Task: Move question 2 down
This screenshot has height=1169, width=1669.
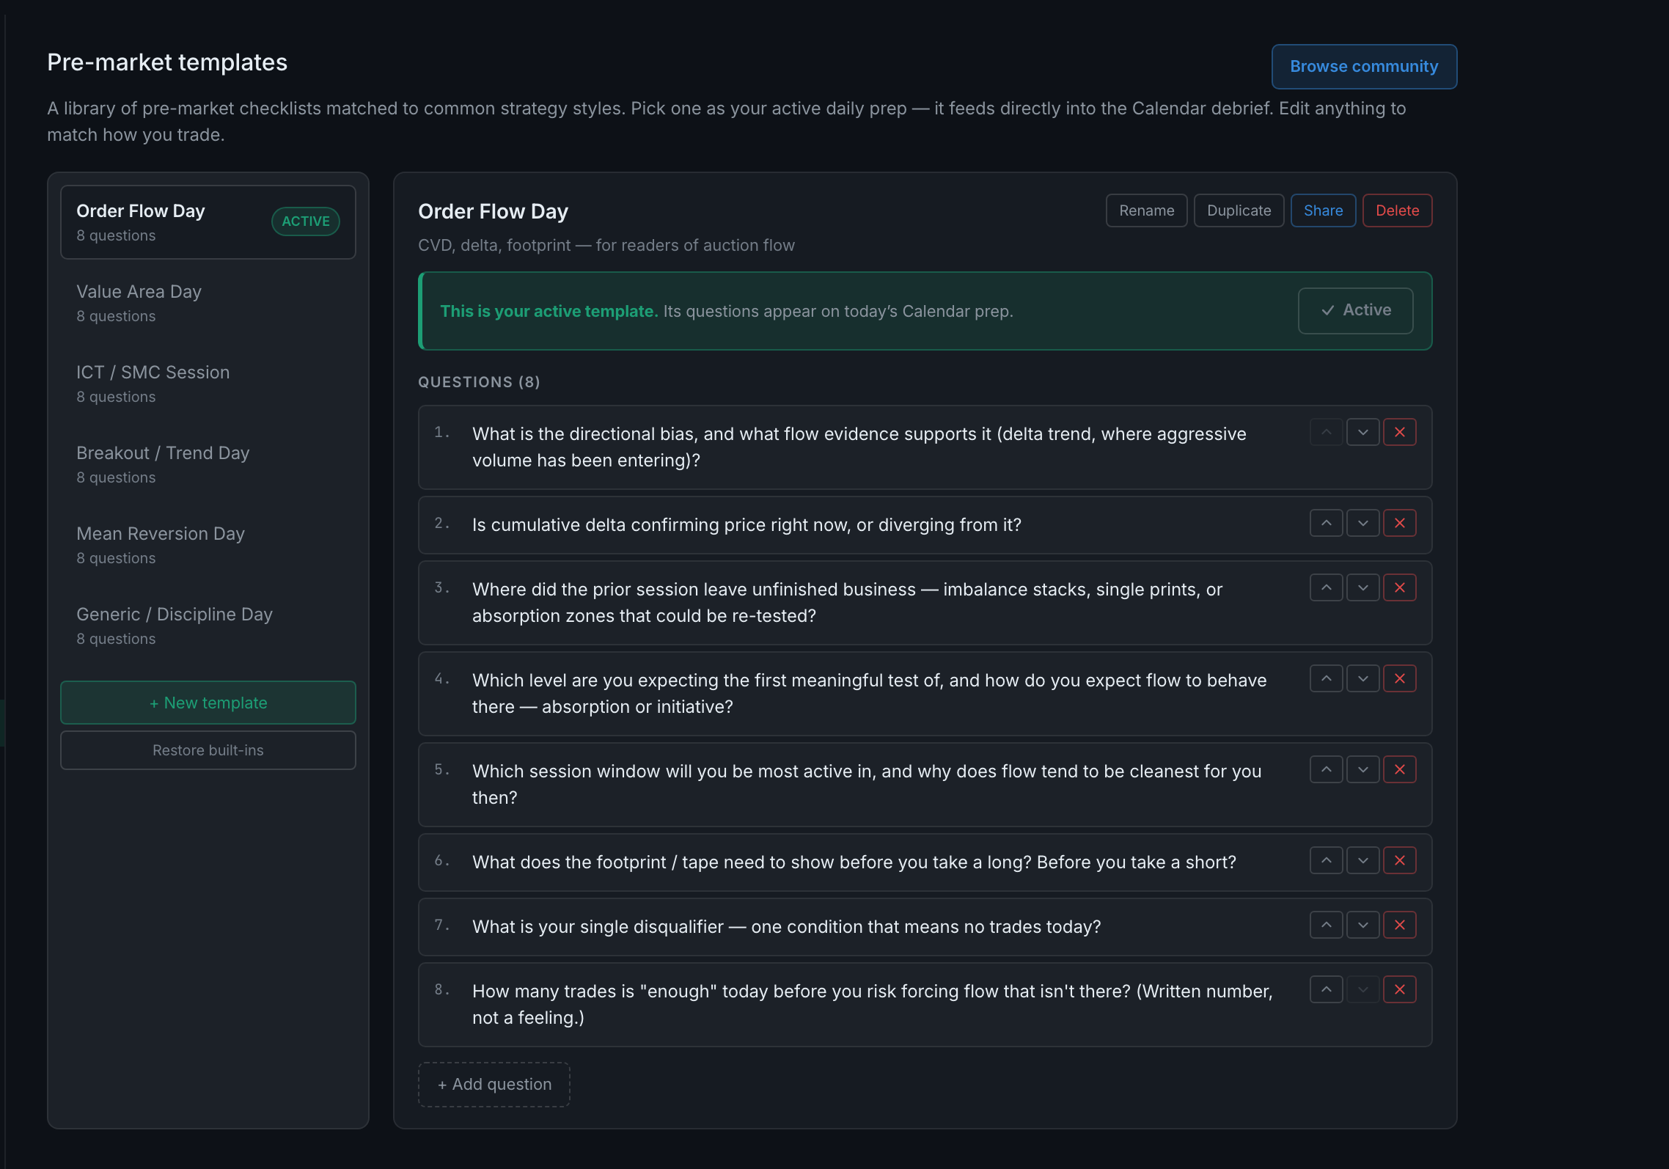Action: tap(1362, 523)
